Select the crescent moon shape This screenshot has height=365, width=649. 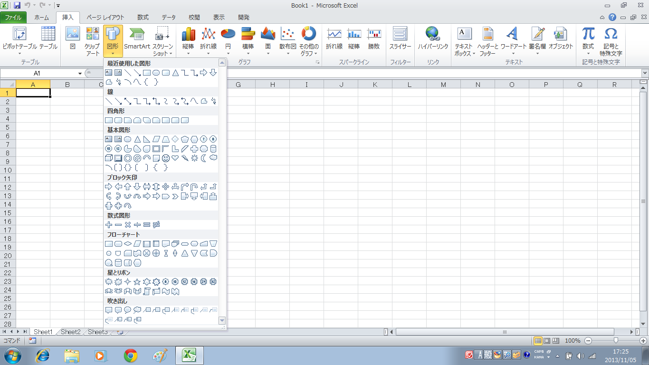(204, 158)
